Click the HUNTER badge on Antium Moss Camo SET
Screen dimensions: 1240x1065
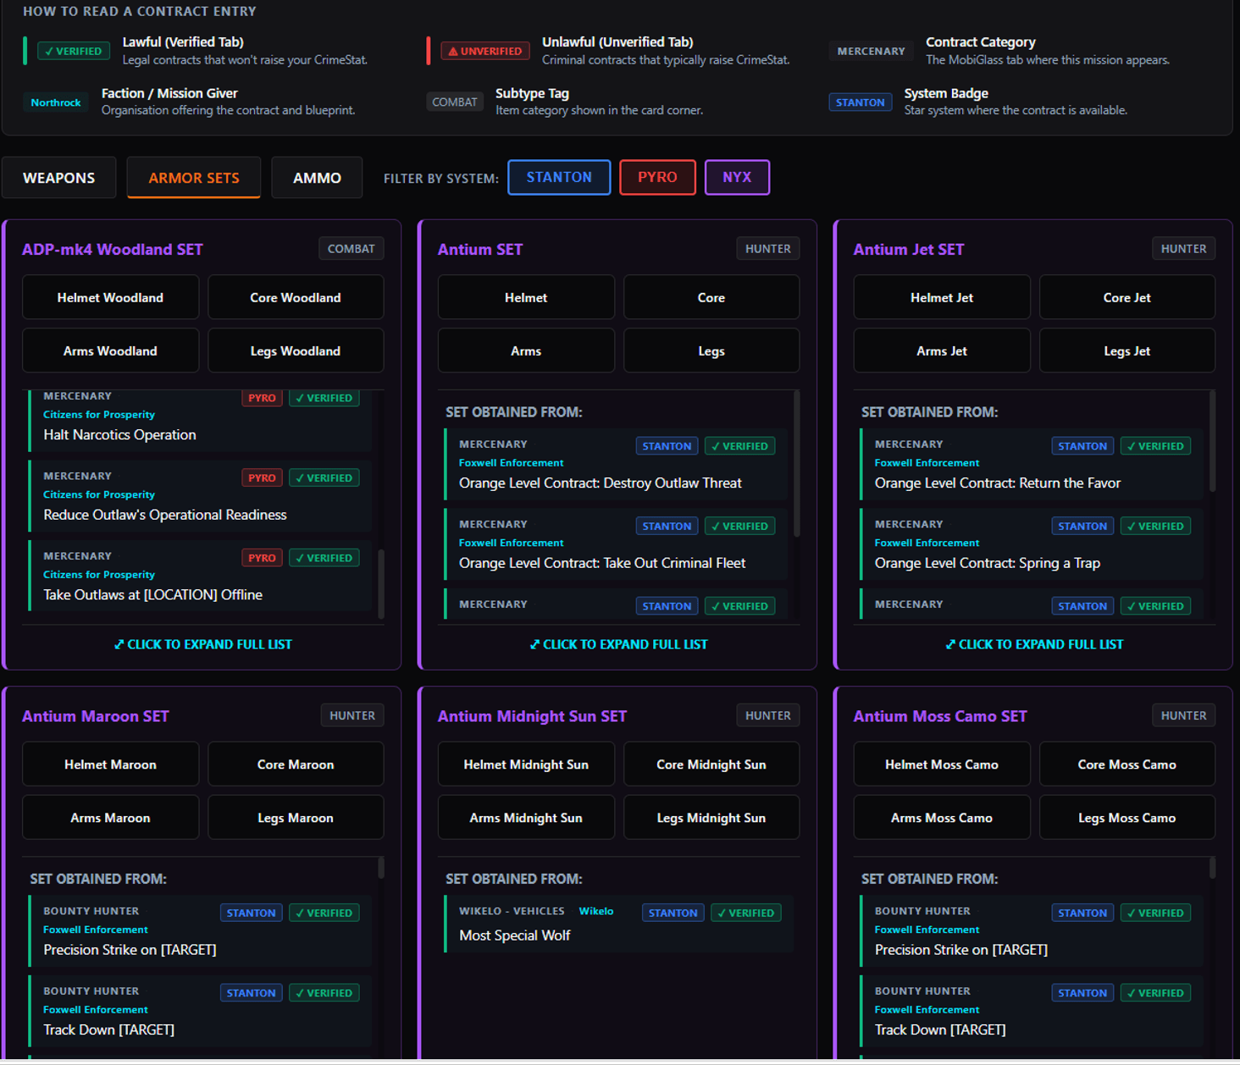click(x=1183, y=715)
